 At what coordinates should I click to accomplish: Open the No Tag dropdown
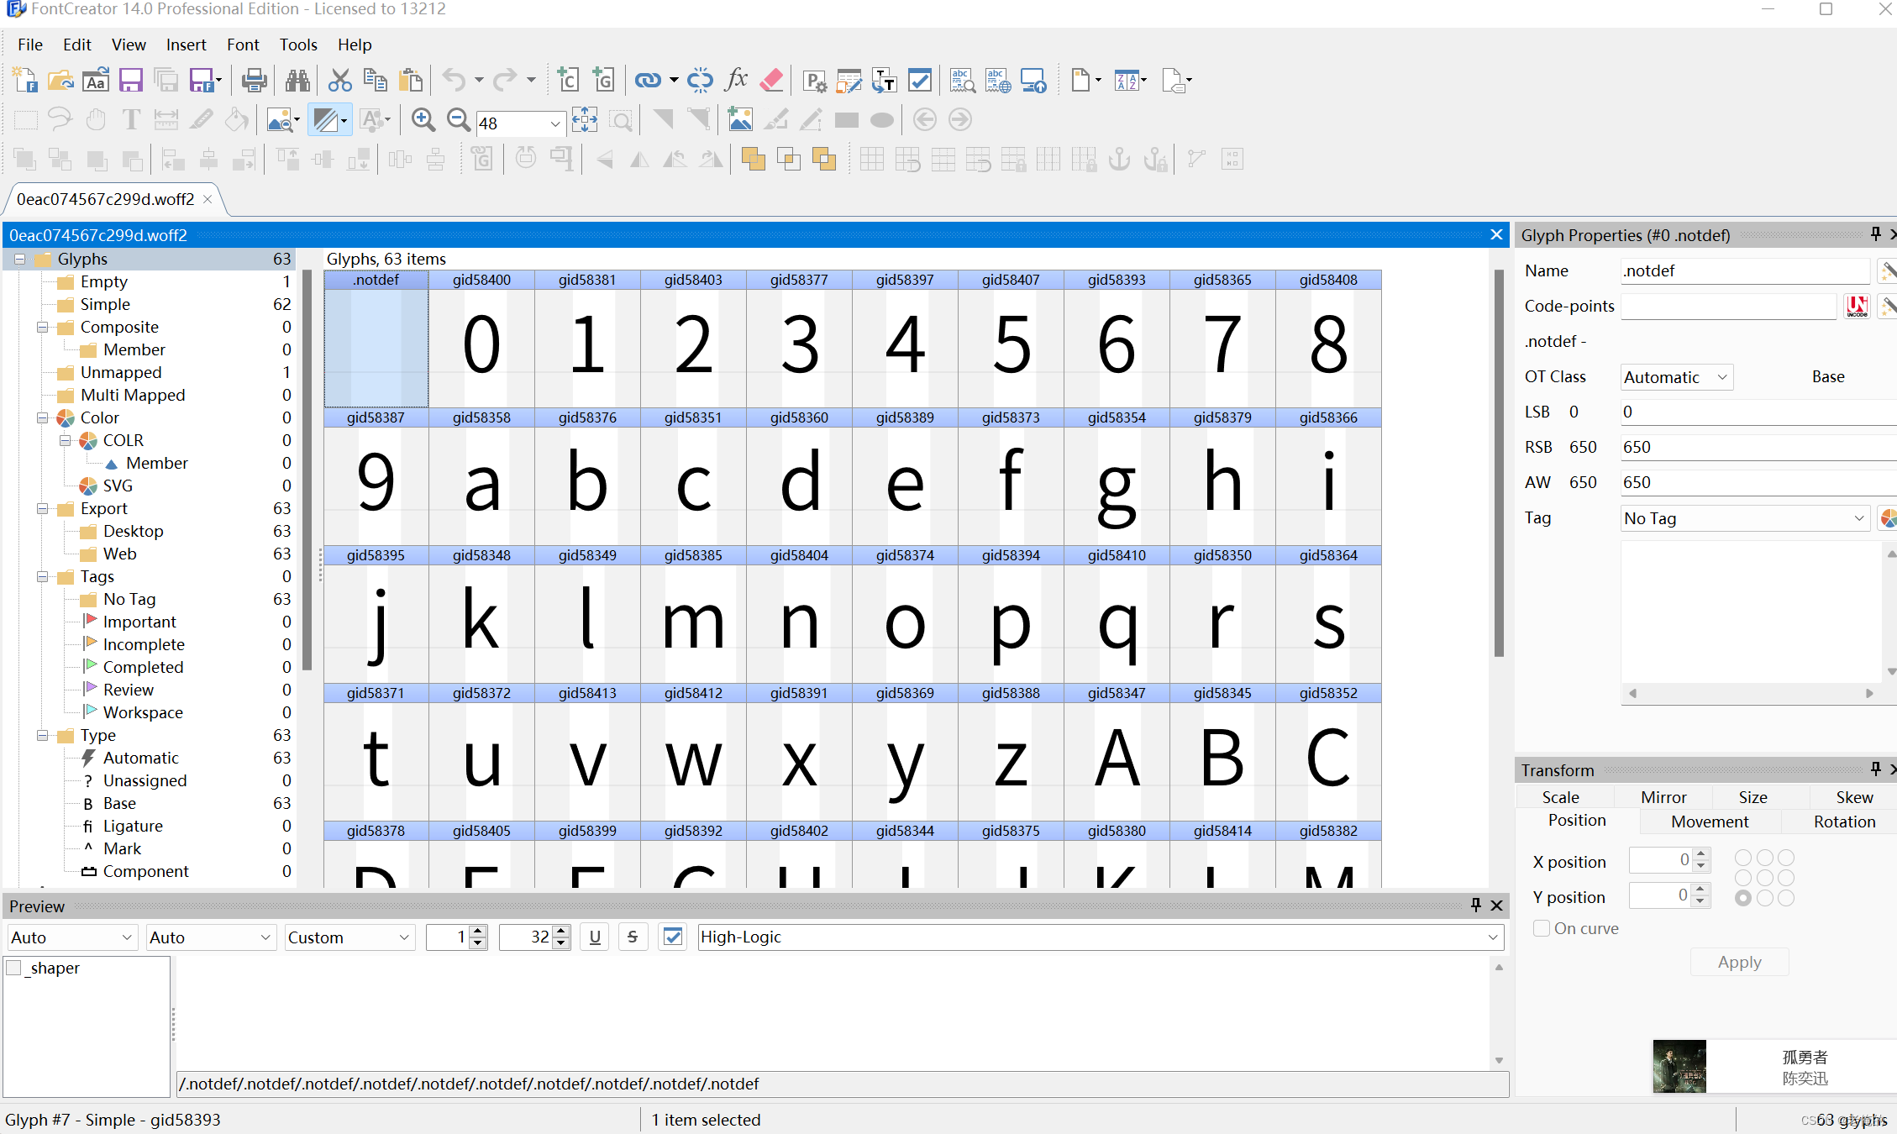click(x=1744, y=517)
